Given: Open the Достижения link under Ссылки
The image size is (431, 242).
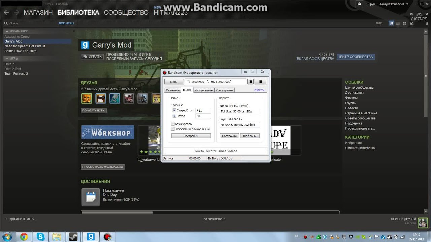Looking at the screenshot, I should pyautogui.click(x=354, y=93).
